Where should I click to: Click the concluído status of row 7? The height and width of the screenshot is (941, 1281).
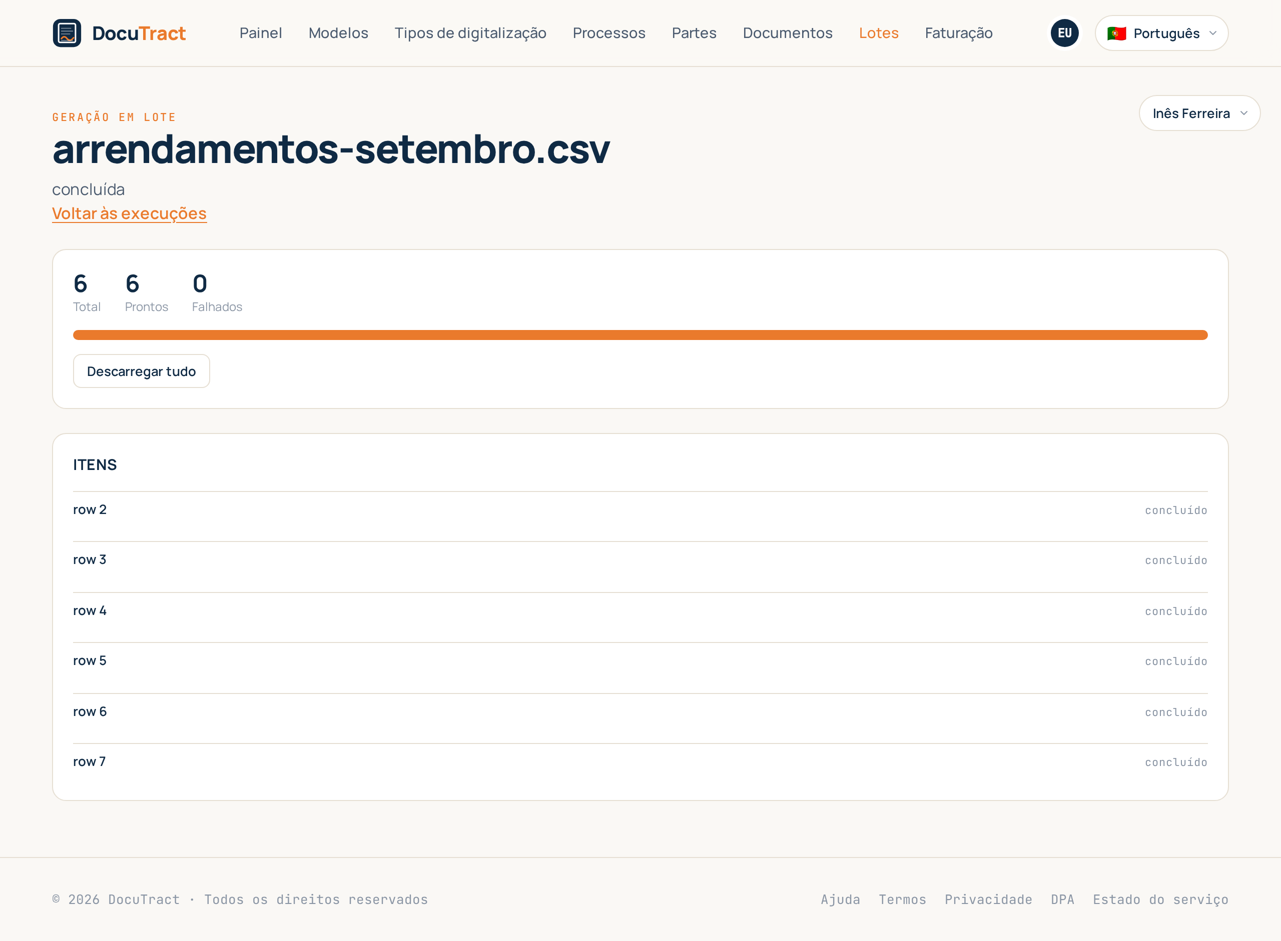tap(1175, 762)
